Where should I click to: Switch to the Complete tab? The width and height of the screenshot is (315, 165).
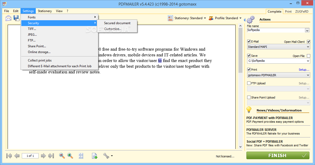(x=275, y=12)
